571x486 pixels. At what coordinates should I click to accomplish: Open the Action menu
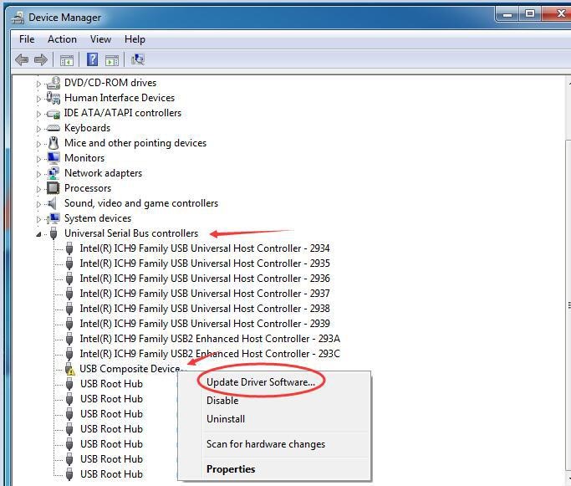coord(62,39)
